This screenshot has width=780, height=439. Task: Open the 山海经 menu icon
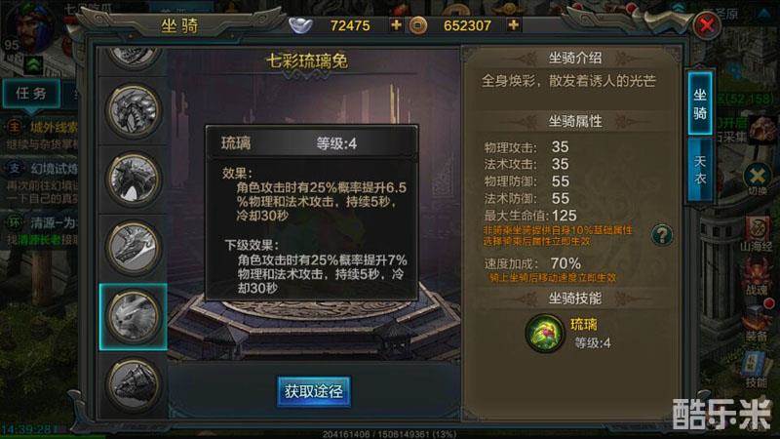757,233
